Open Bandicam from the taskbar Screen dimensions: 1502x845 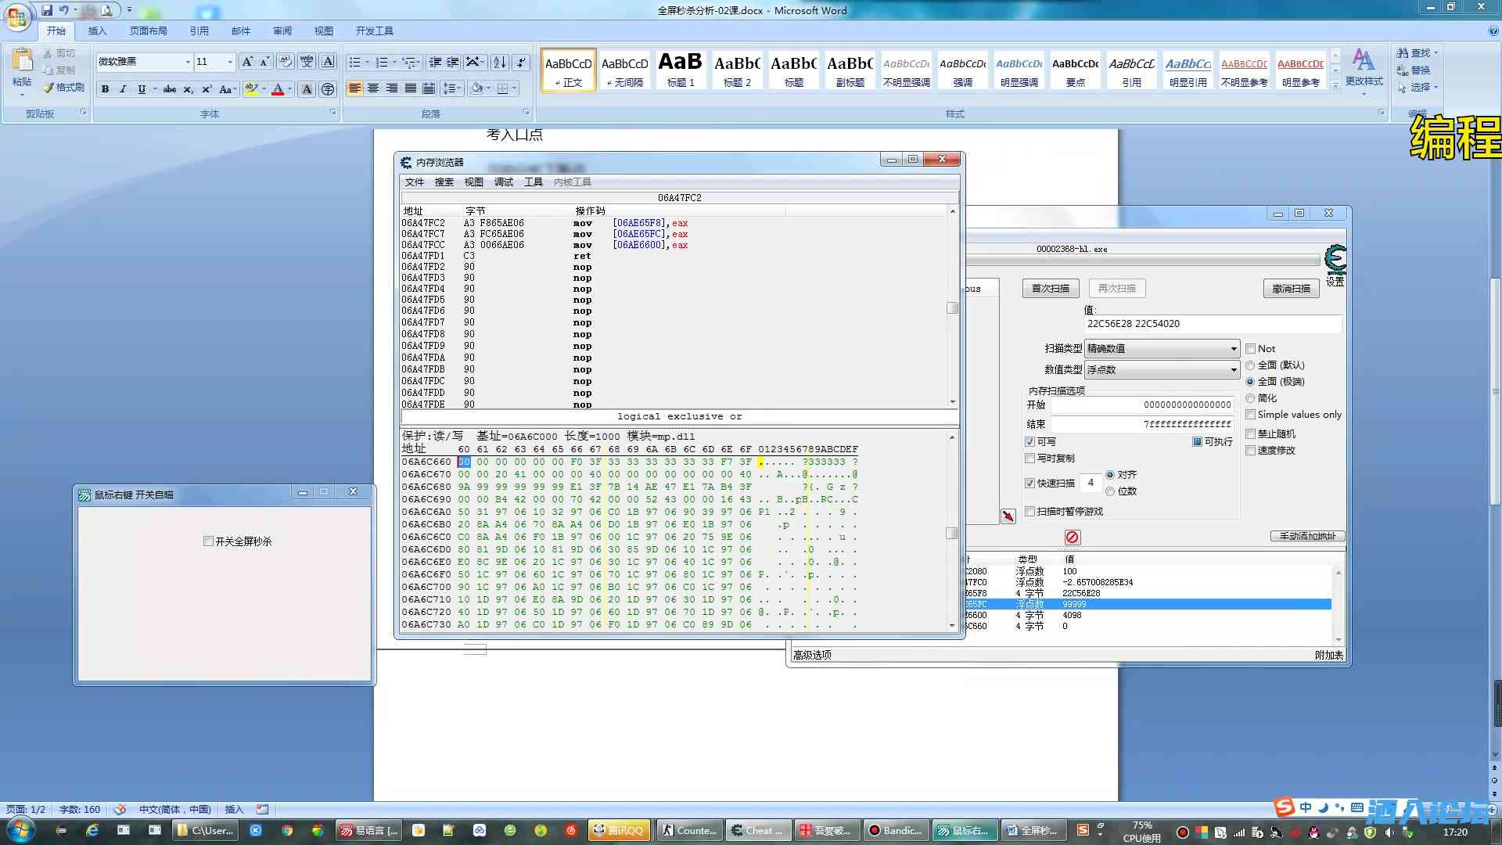coord(895,830)
